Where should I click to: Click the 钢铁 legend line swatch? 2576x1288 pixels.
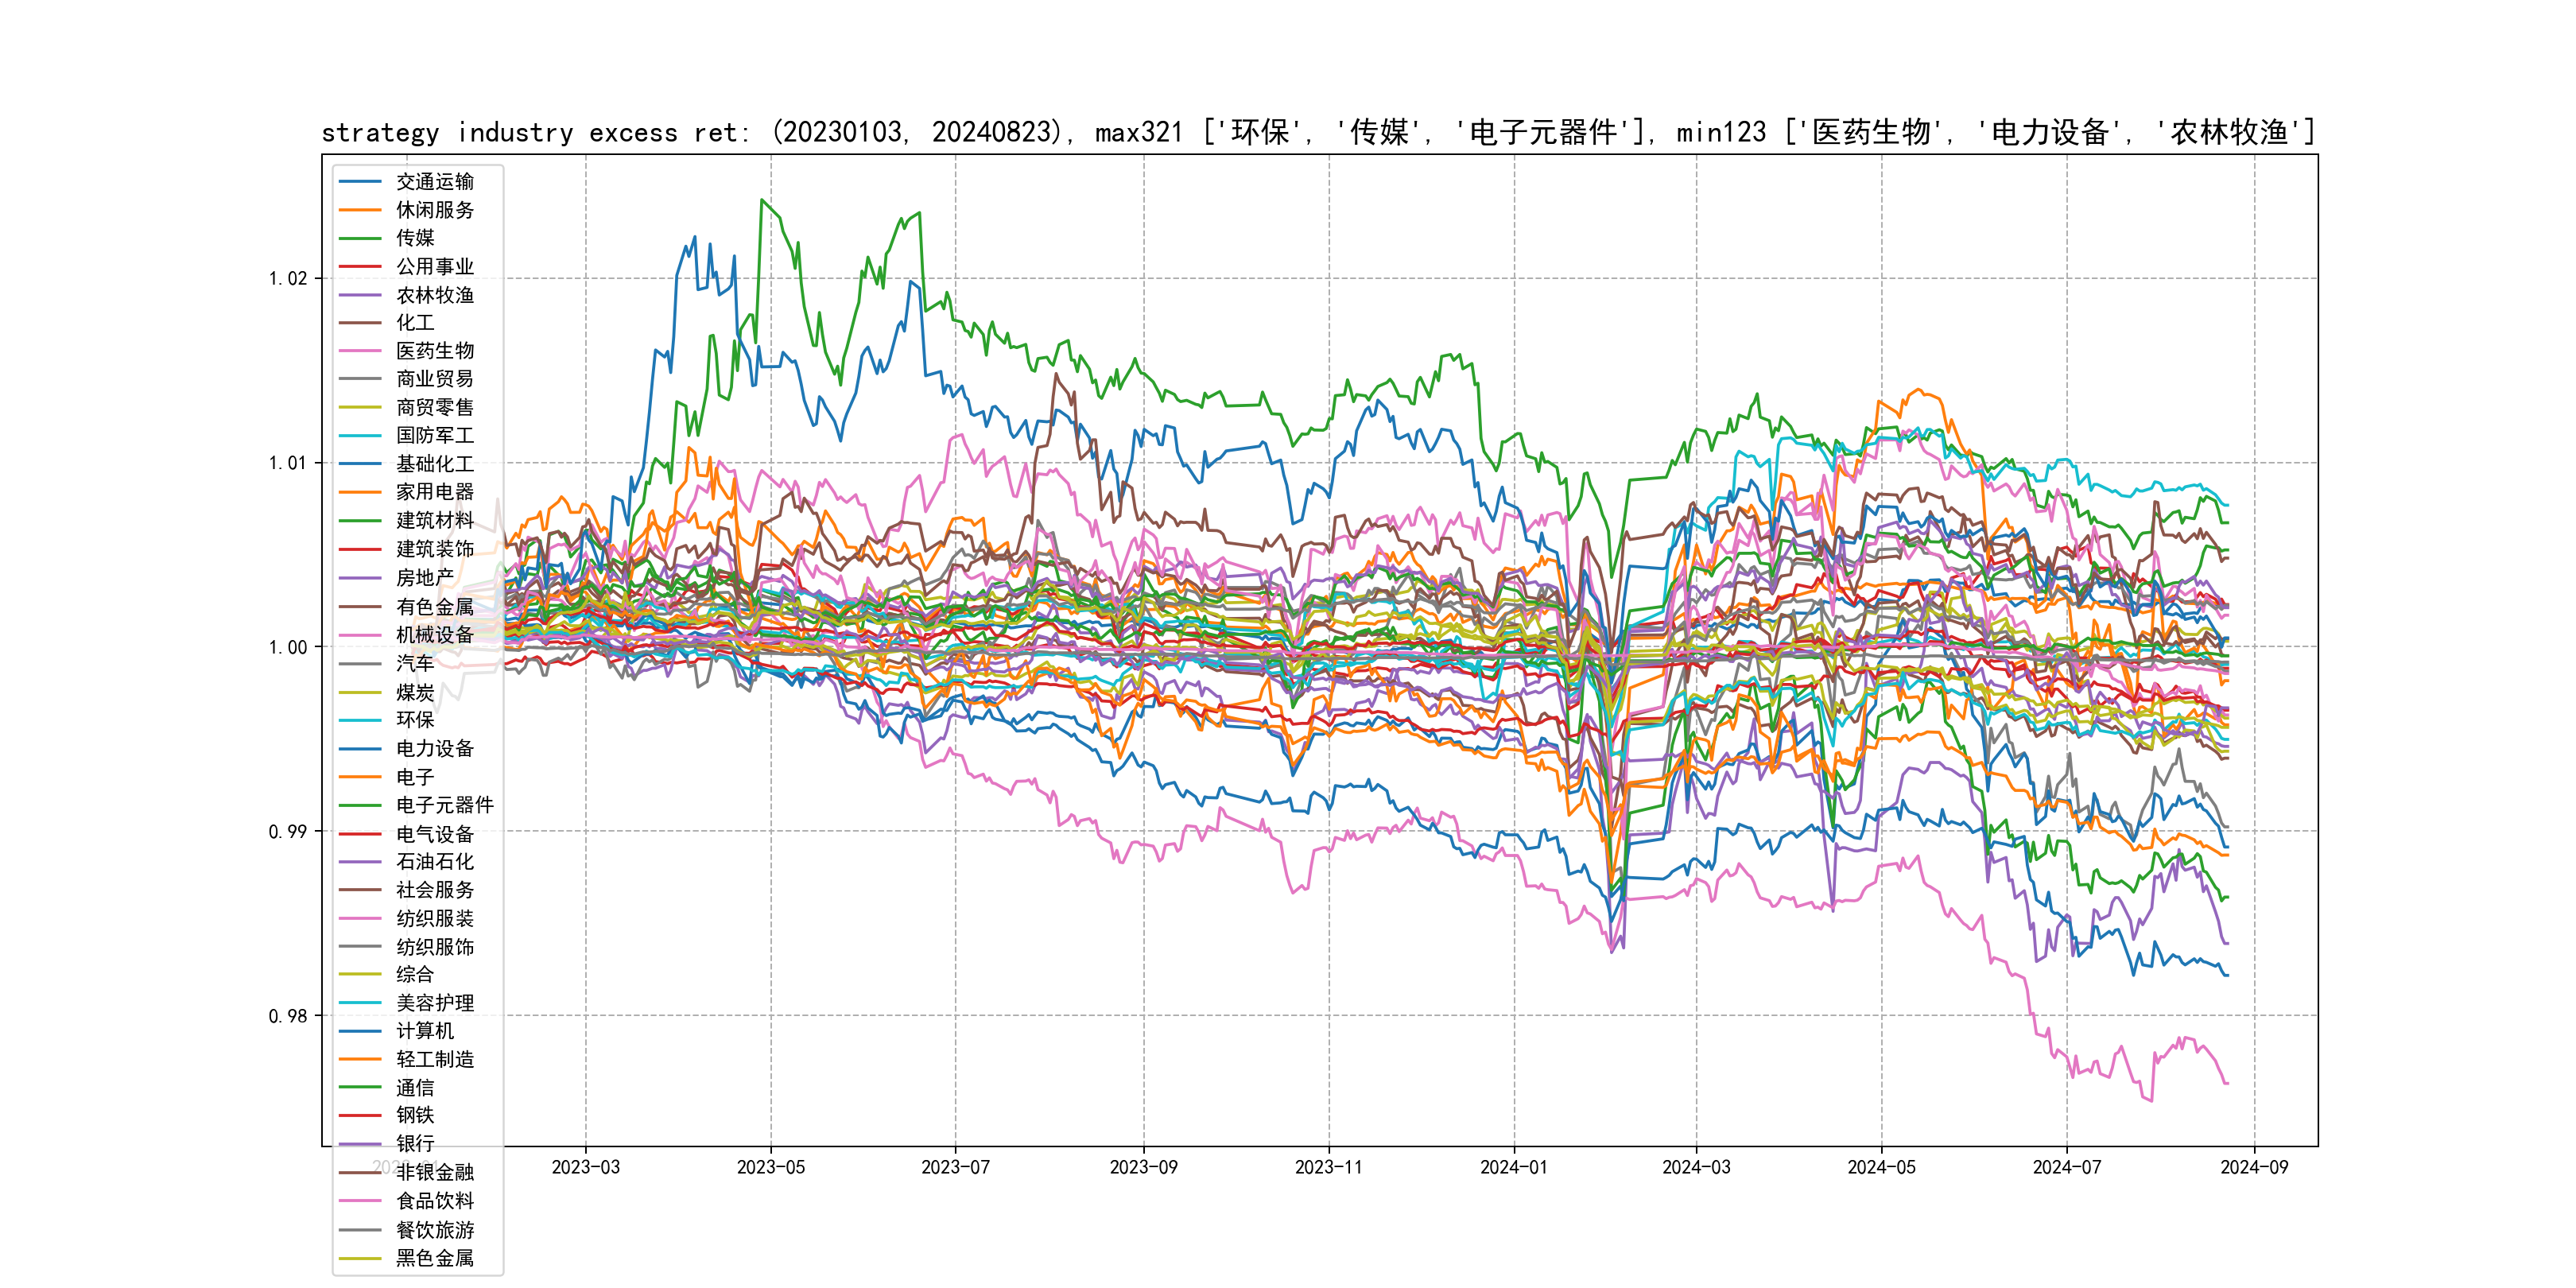click(360, 1115)
